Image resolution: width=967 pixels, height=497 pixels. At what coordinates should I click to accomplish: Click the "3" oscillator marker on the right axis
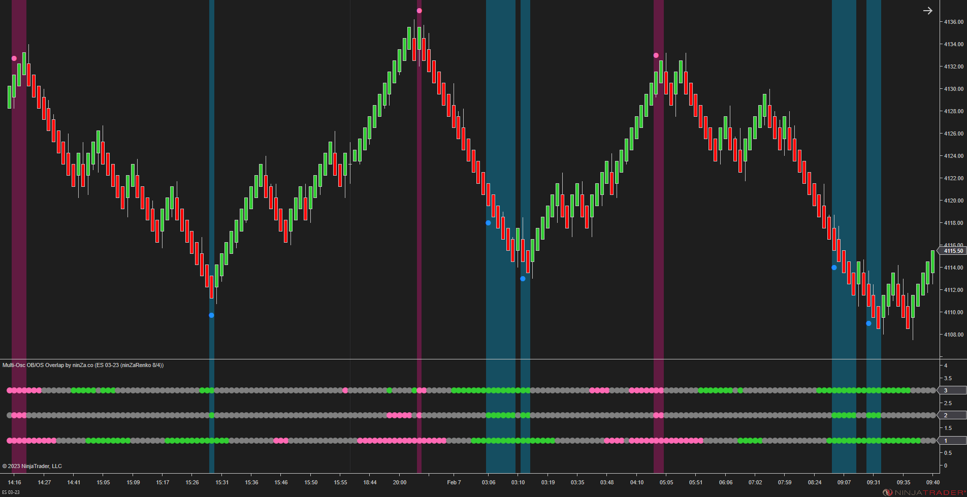[x=946, y=391]
